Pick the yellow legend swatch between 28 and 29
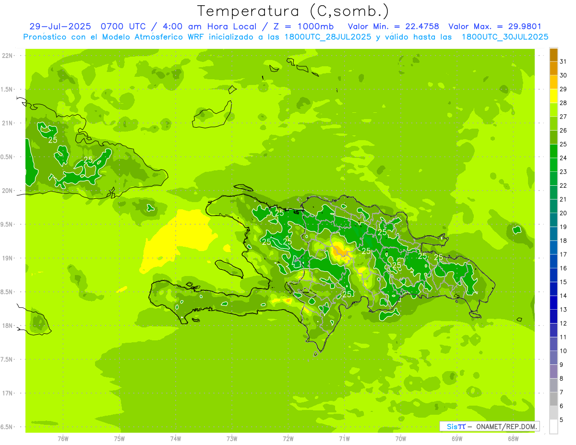Image resolution: width=576 pixels, height=445 pixels. [x=553, y=96]
